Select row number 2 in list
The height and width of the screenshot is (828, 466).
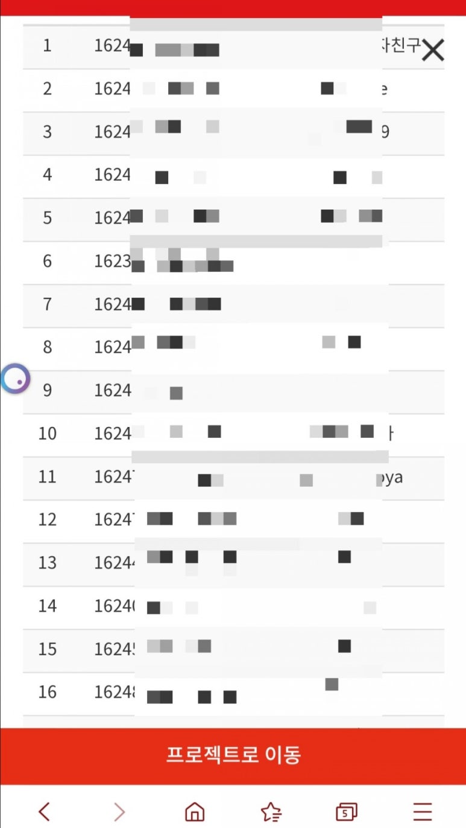point(234,90)
